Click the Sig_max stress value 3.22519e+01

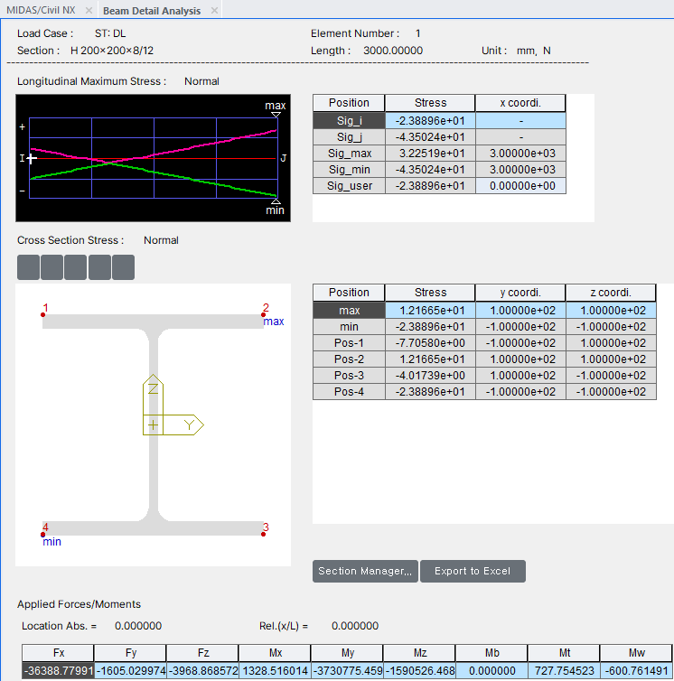pyautogui.click(x=430, y=154)
